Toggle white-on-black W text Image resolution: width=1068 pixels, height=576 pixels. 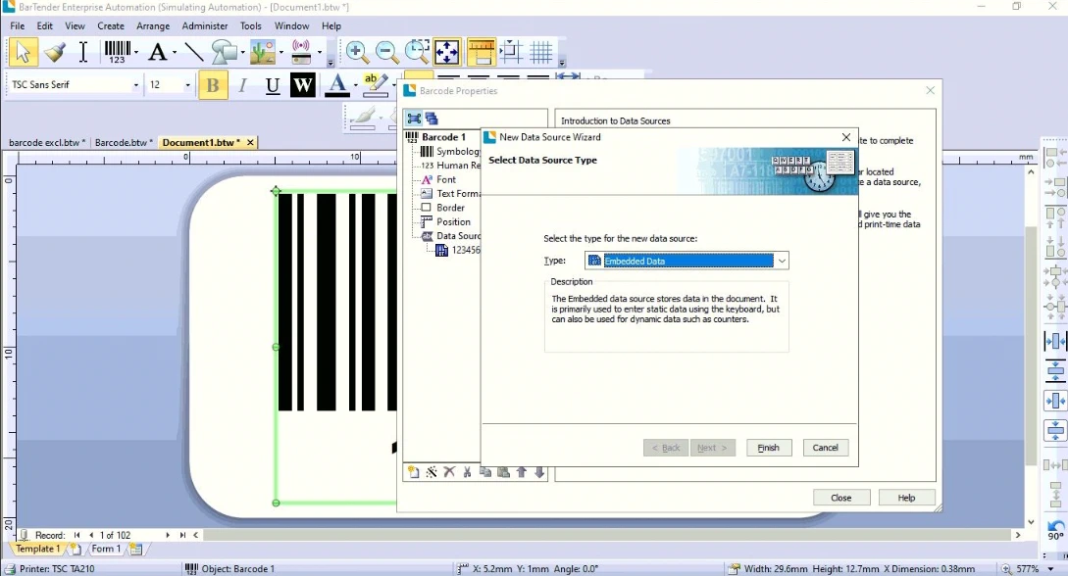coord(302,85)
